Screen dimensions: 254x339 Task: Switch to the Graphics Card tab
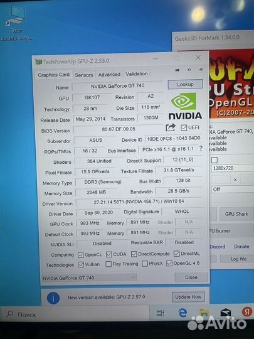(53, 75)
